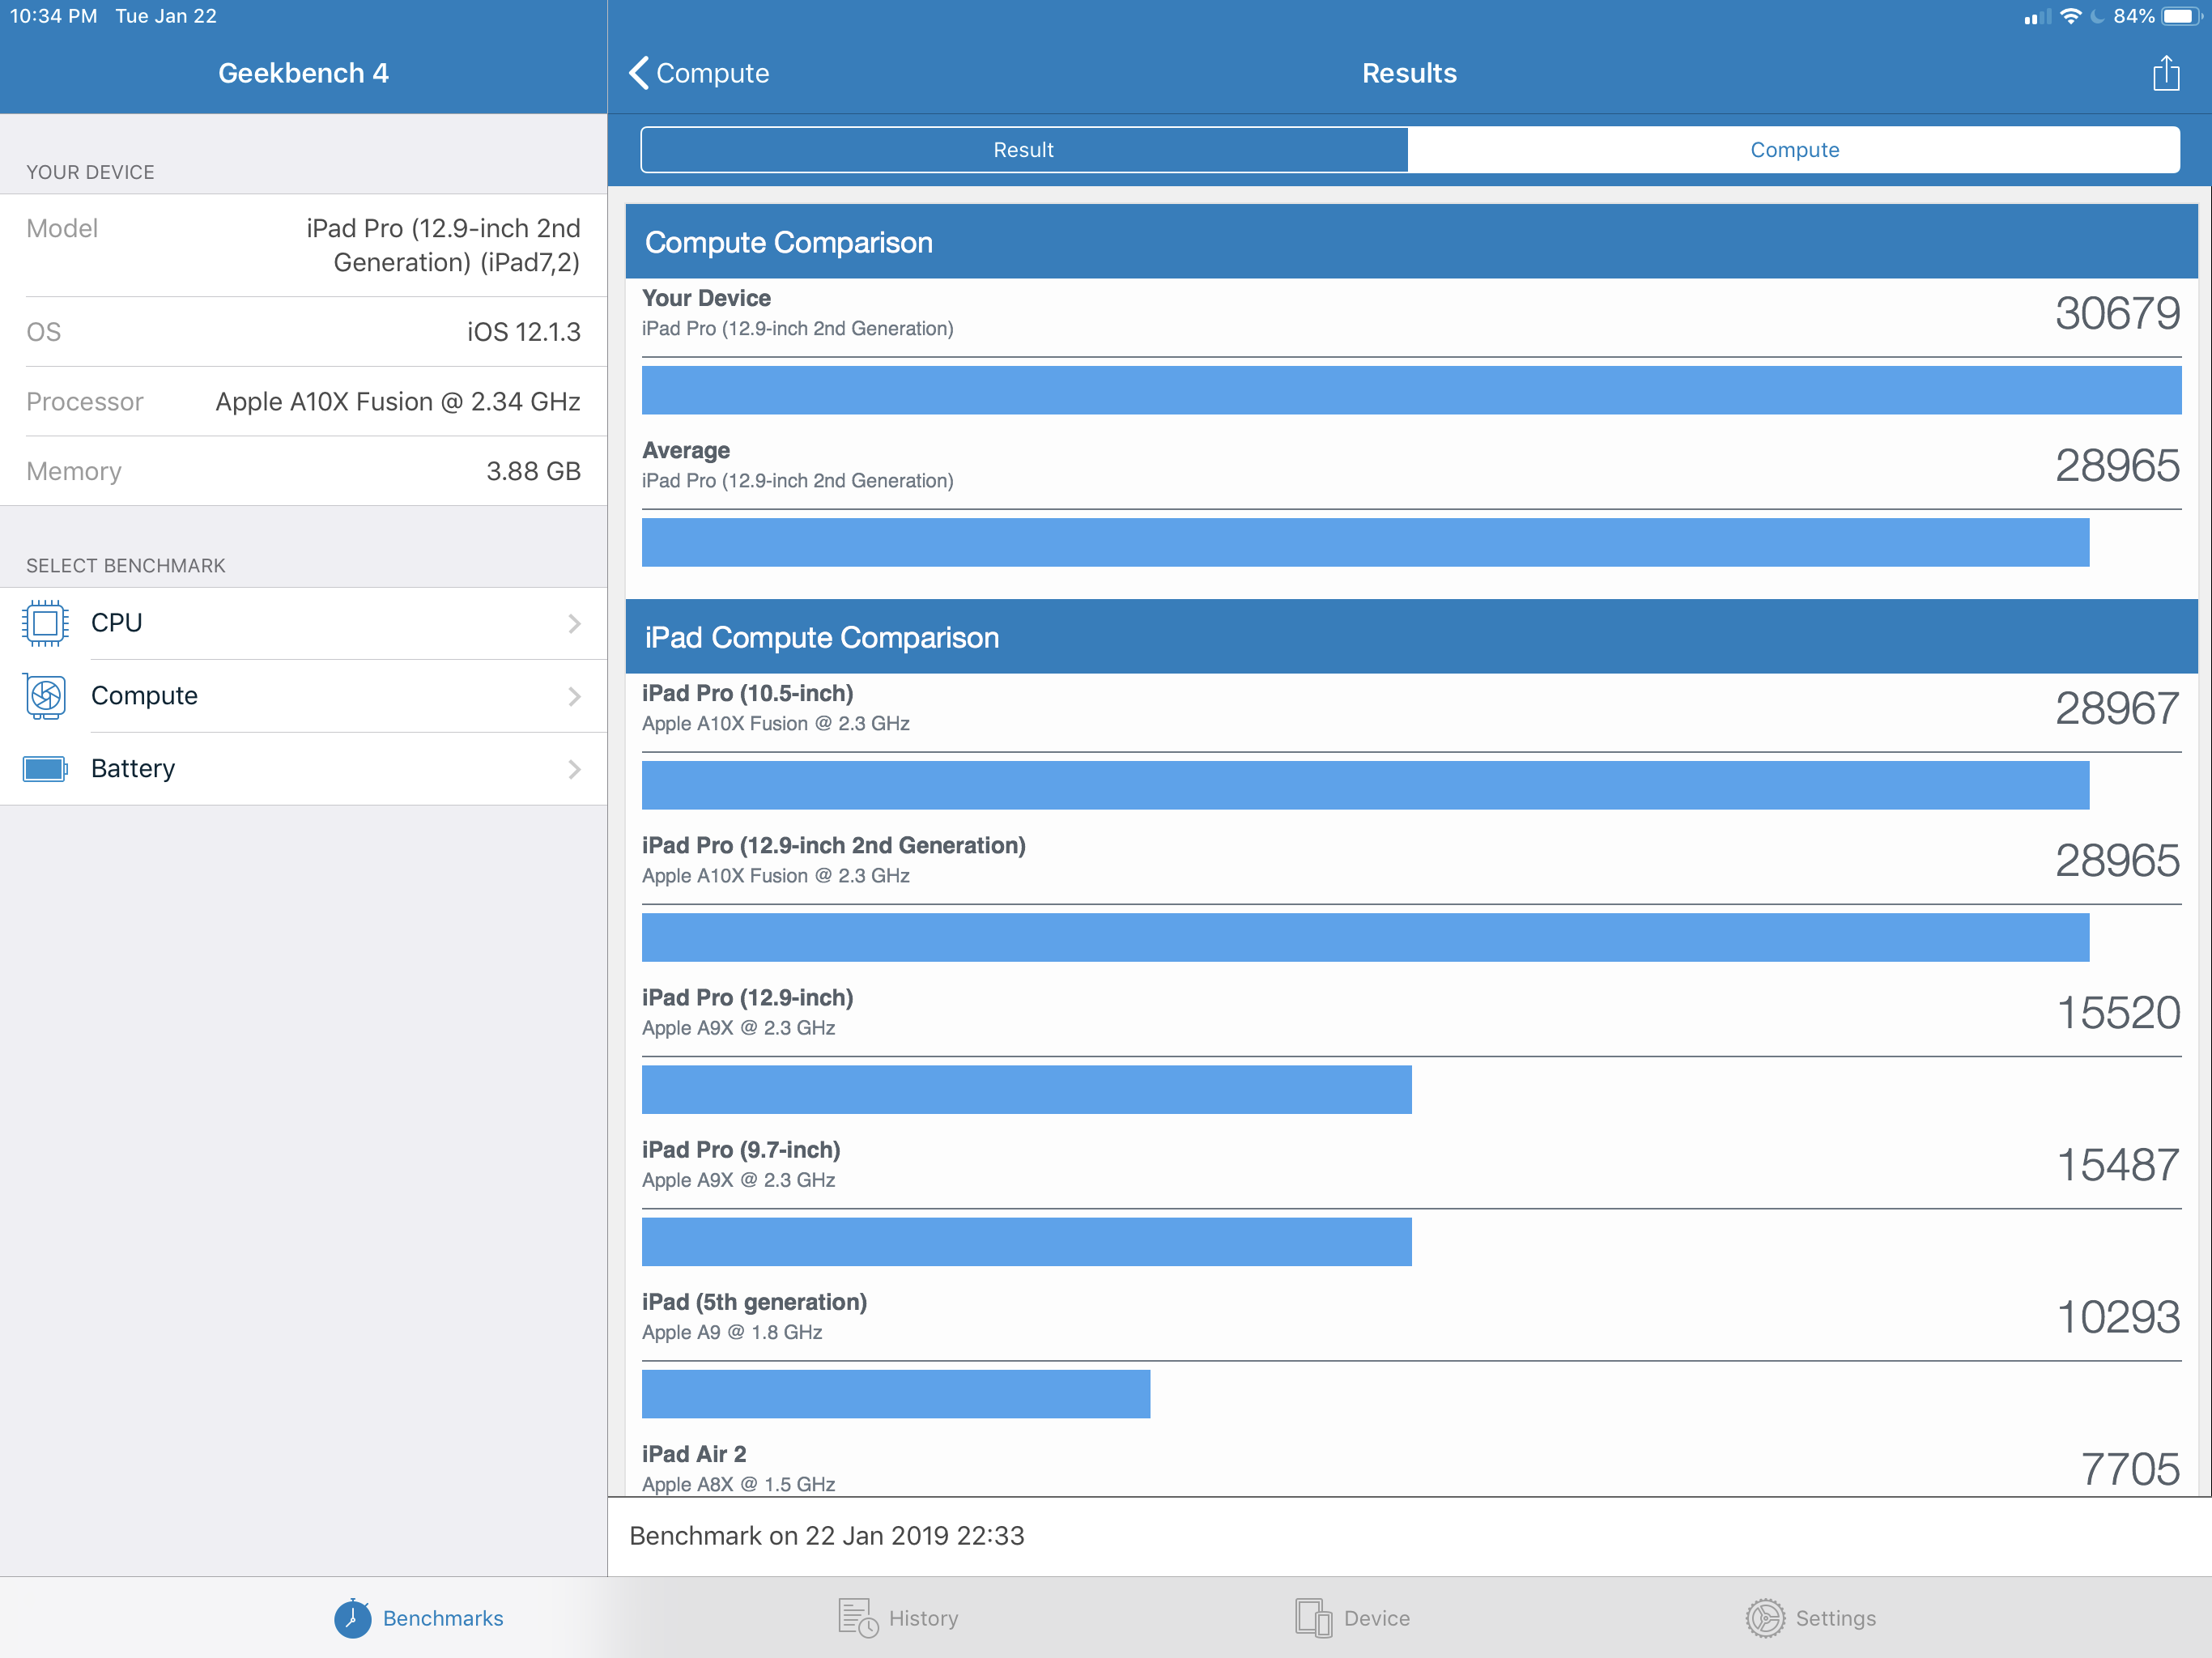Tap the cellular signal bars
Image resolution: width=2212 pixels, height=1658 pixels.
pyautogui.click(x=2036, y=16)
